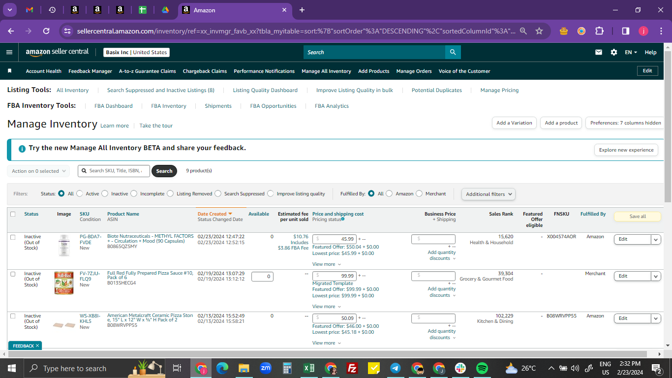
Task: Filter by Search Suppressed status
Action: pos(218,193)
